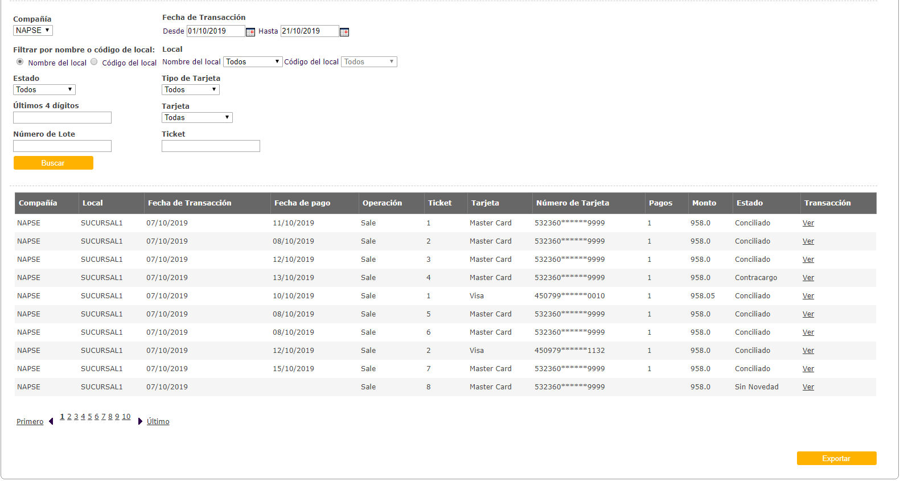Expand the Estado dropdown
Image resolution: width=900 pixels, height=481 pixels.
[44, 90]
